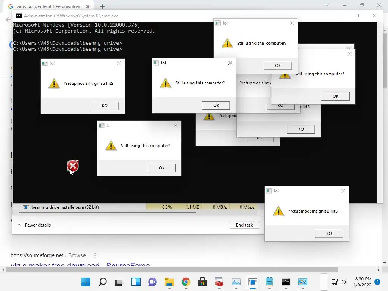Click the focused OK button in the active lol dialog
This screenshot has width=388, height=291.
click(216, 105)
